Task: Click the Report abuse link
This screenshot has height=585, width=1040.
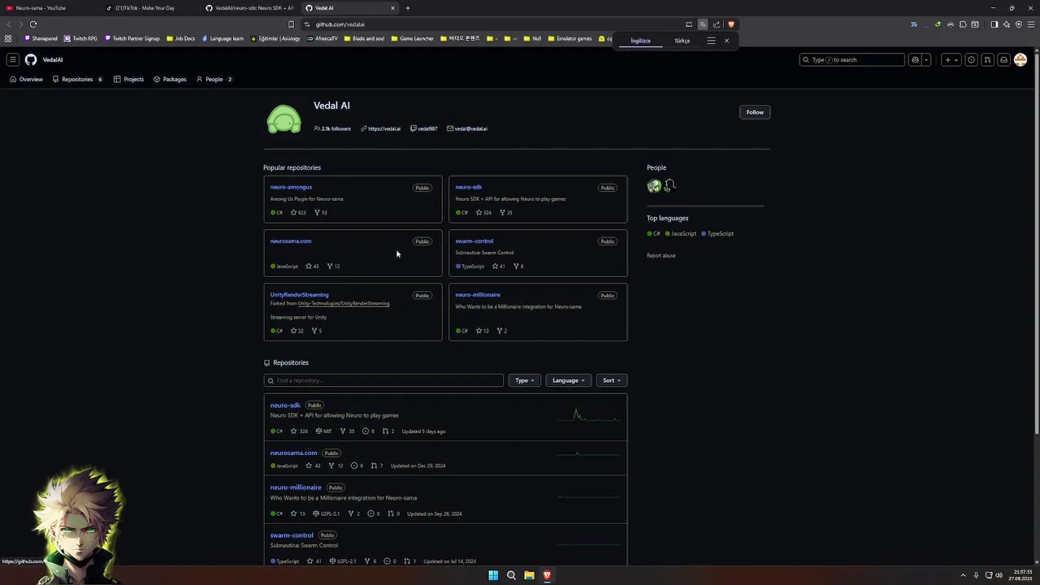Action: (x=661, y=255)
